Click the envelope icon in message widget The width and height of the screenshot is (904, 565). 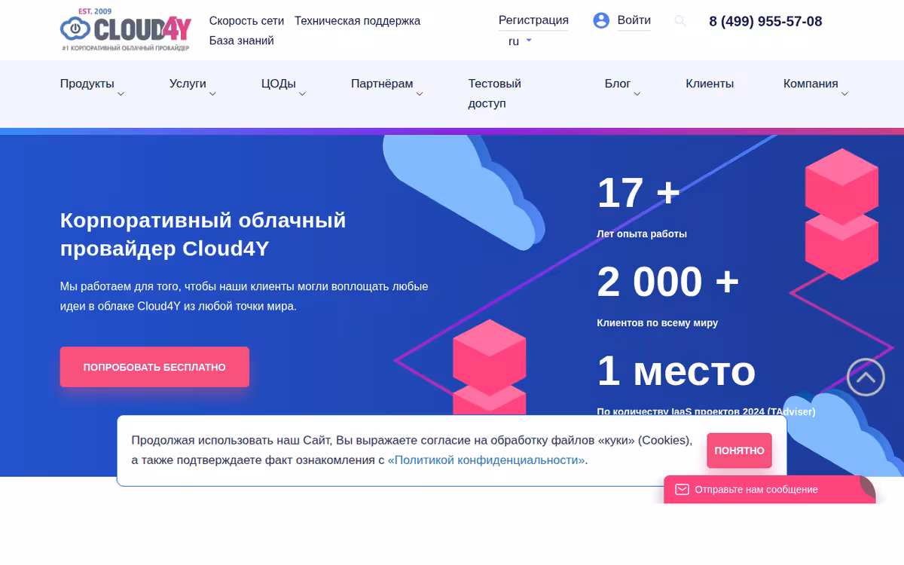click(682, 490)
